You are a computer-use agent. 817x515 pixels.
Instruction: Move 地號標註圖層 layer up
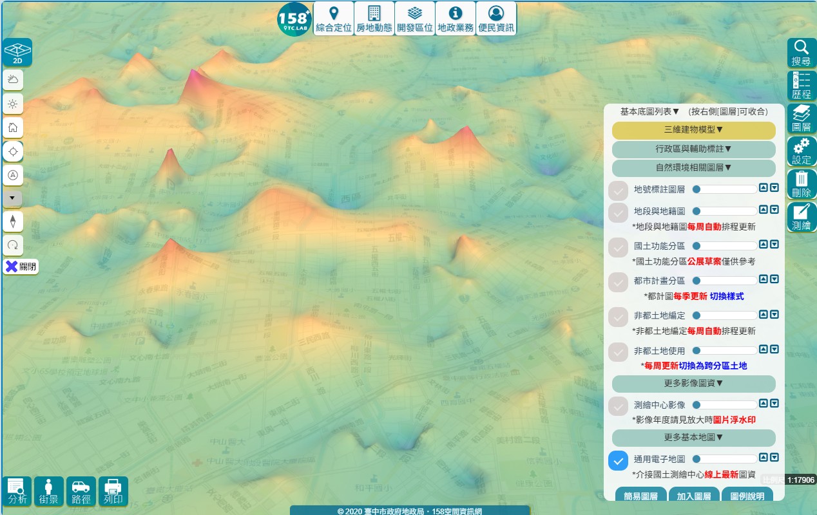[764, 189]
